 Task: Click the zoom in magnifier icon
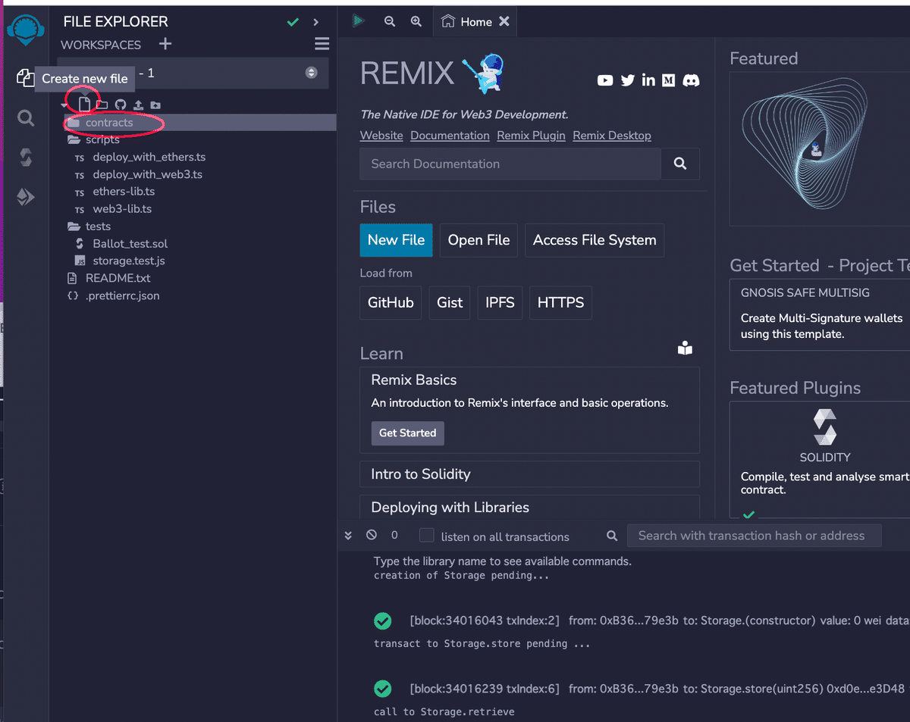(x=416, y=21)
